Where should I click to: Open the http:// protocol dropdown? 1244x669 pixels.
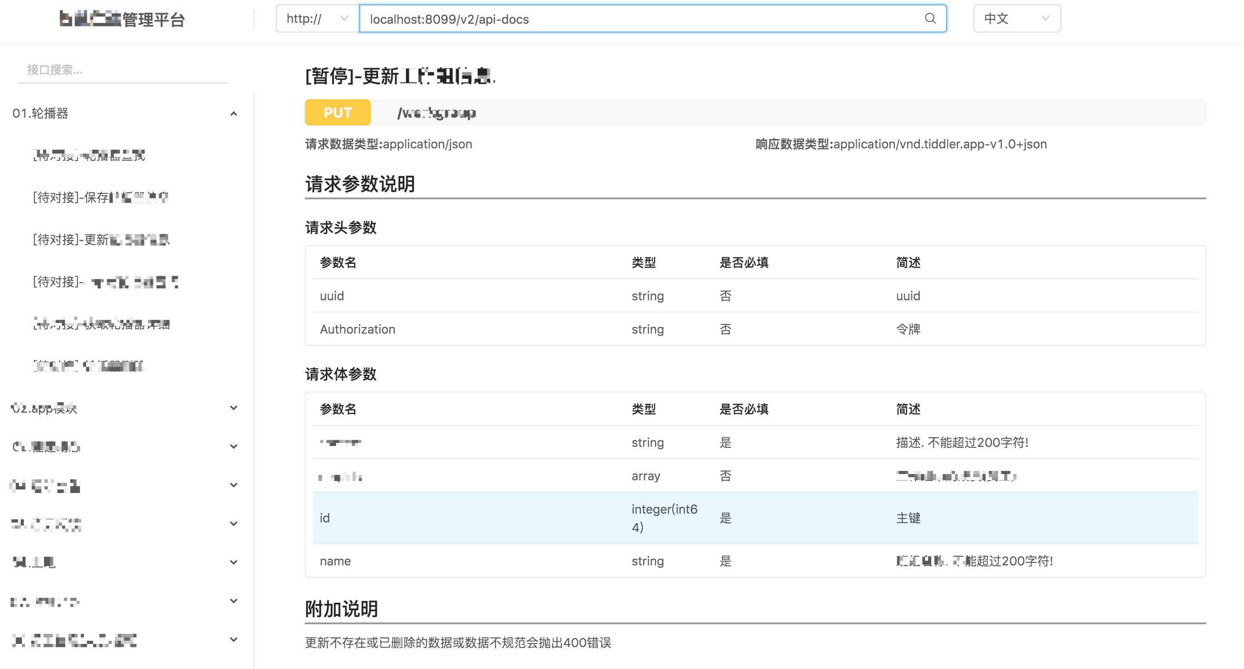tap(317, 18)
